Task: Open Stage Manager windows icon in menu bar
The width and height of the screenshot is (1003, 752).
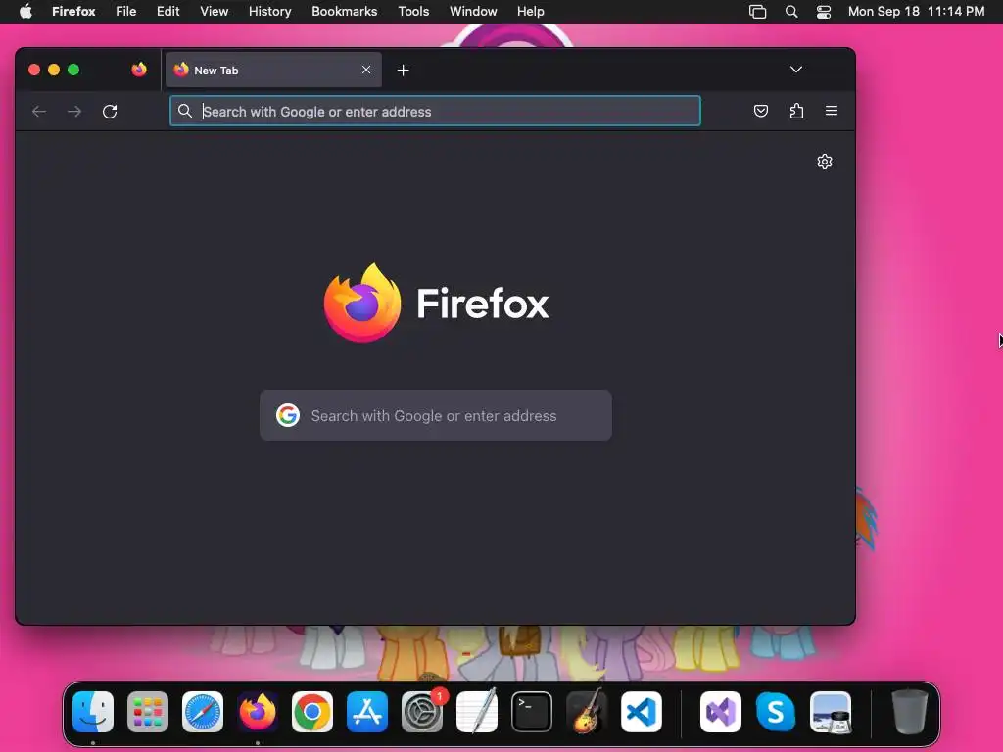Action: click(757, 12)
